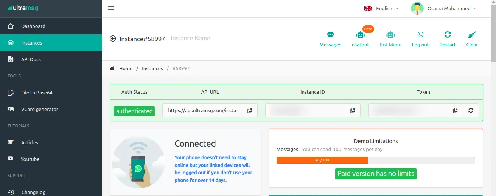Image resolution: width=496 pixels, height=196 pixels.
Task: Click the Dashboard home icon
Action: click(x=11, y=26)
